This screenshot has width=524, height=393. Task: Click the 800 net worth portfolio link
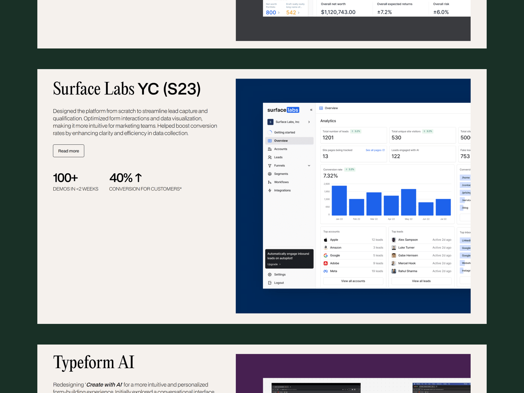(272, 12)
